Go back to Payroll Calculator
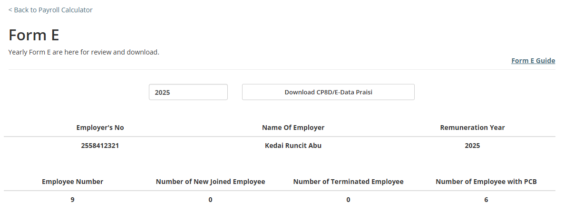Viewport: 564px width, 211px height. click(x=50, y=10)
